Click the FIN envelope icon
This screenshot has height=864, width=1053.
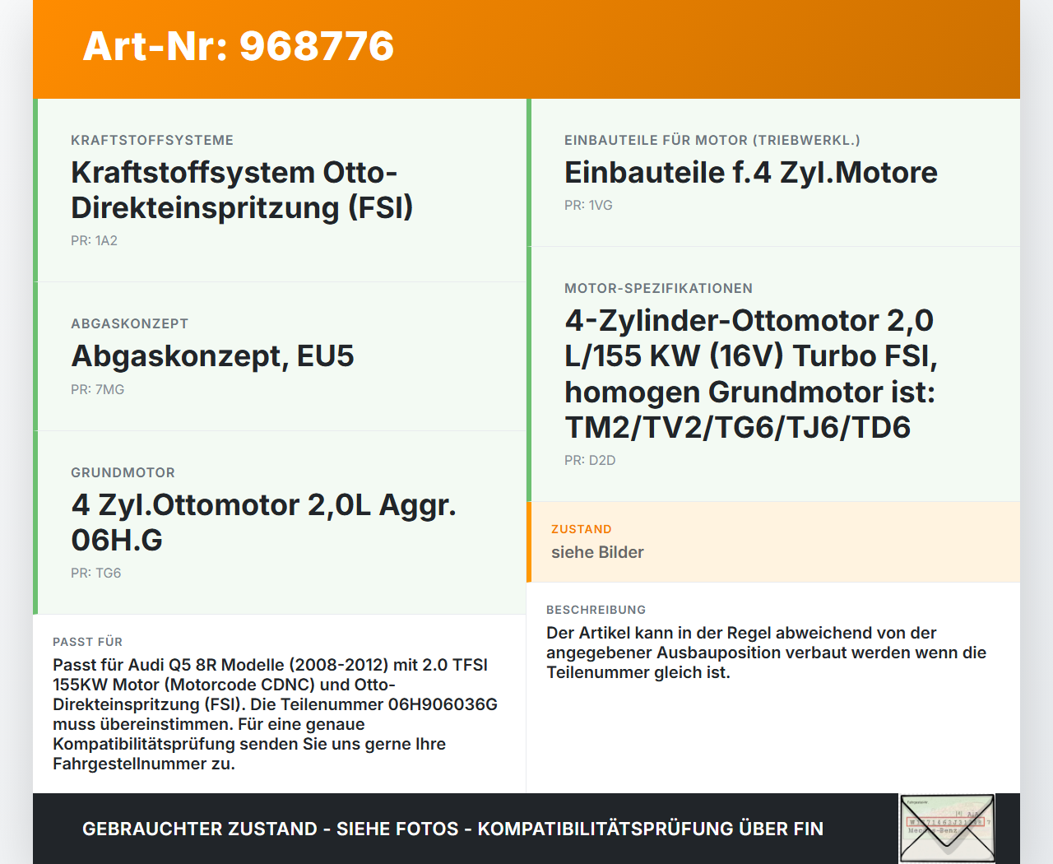point(946,827)
